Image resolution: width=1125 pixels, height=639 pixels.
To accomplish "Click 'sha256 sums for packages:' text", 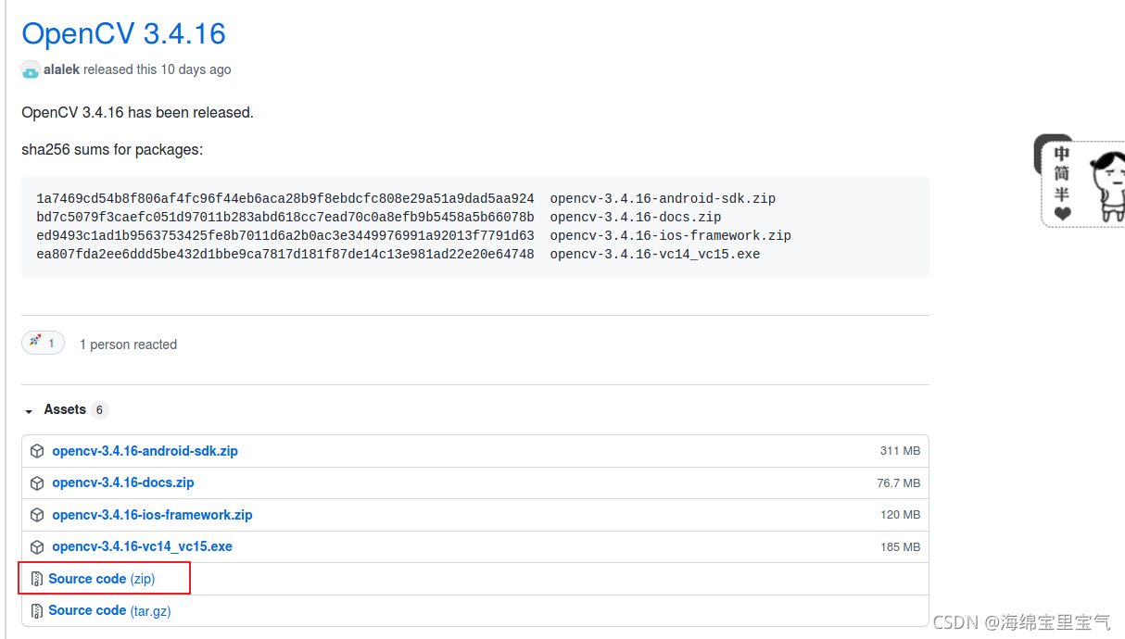I will tap(112, 149).
